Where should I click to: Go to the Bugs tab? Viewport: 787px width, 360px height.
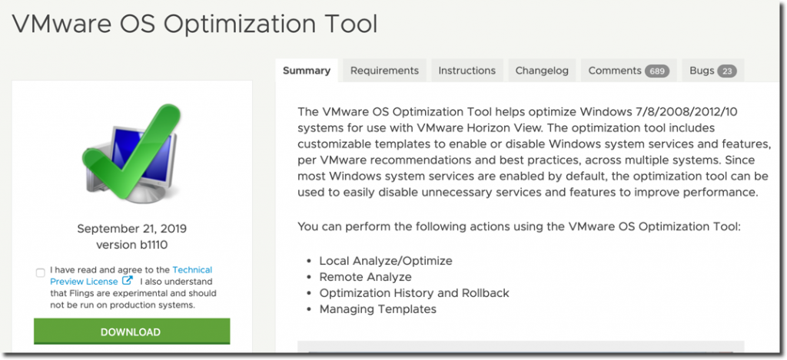(701, 71)
